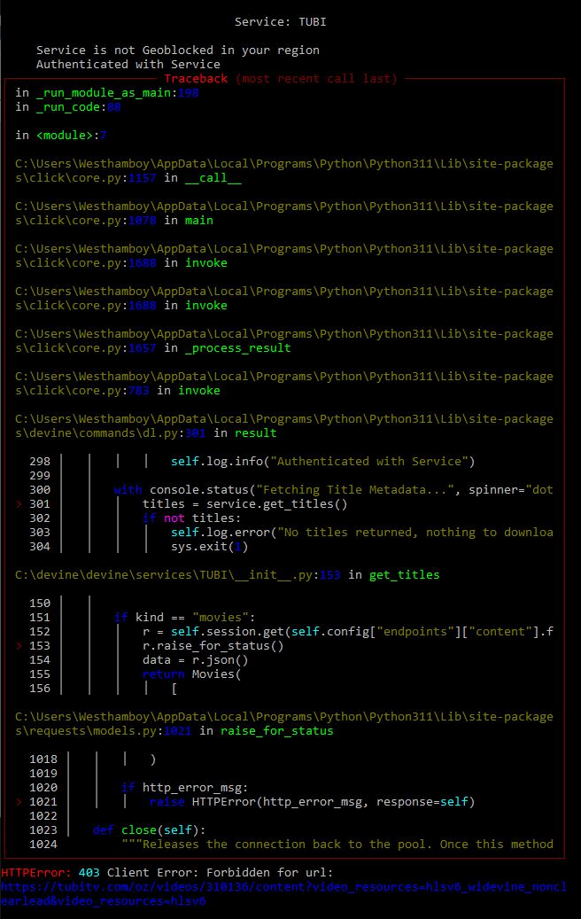581x919 pixels.
Task: Click "core.py:1157 in __call__" frame
Action: pyautogui.click(x=128, y=178)
